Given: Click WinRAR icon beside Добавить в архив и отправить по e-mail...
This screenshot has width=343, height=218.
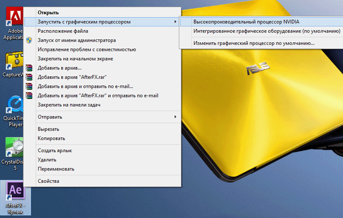Looking at the screenshot, I should (29, 86).
